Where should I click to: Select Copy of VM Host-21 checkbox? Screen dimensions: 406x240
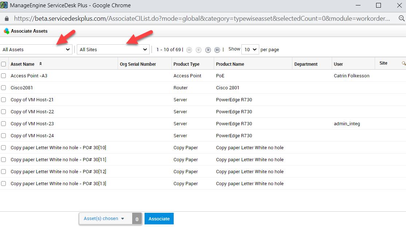pyautogui.click(x=3, y=99)
